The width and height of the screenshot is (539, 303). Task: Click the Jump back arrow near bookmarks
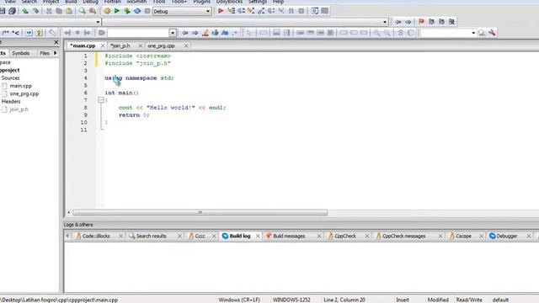(398, 22)
